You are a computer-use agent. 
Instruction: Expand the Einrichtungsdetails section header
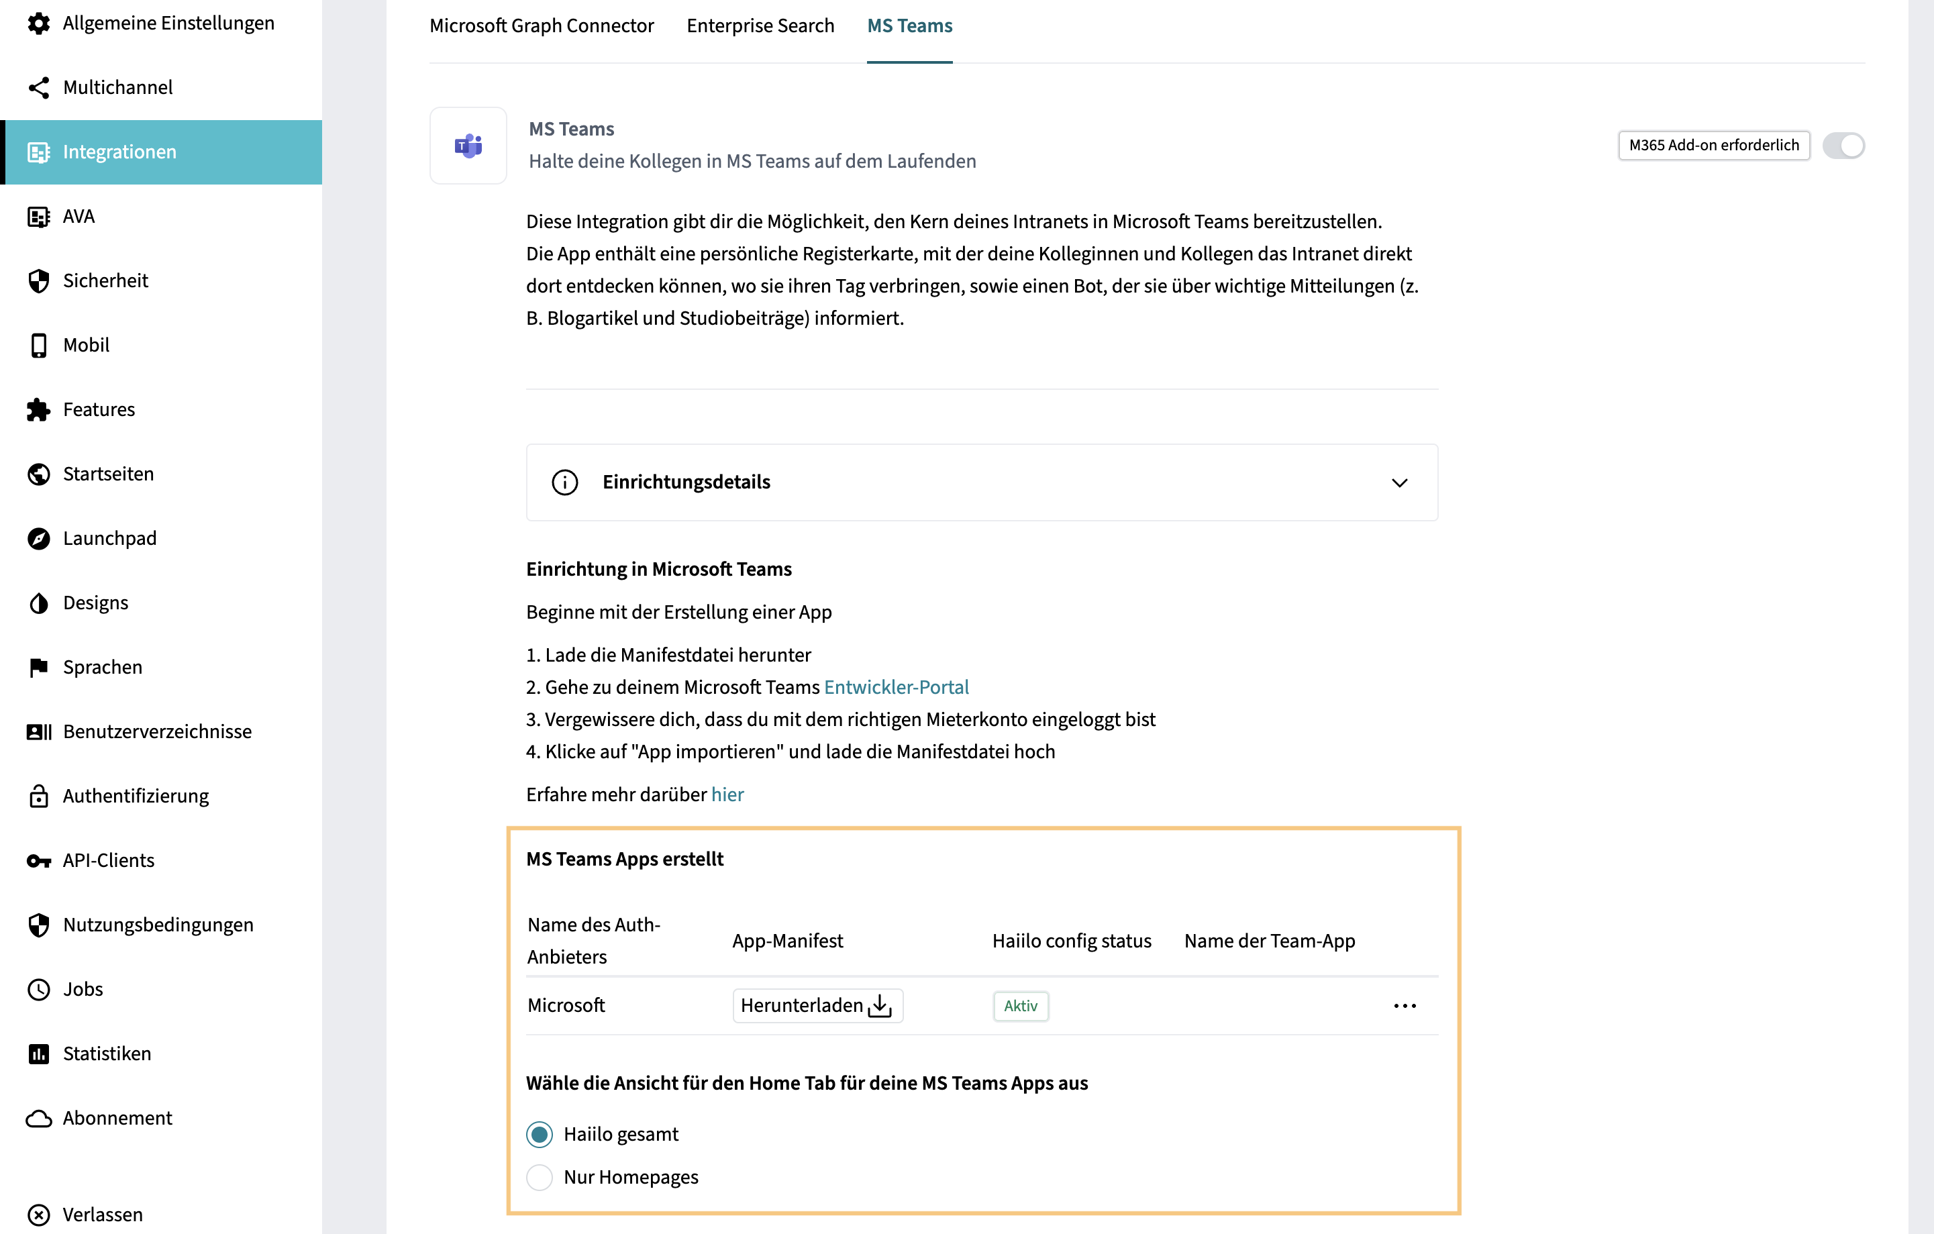[x=982, y=482]
